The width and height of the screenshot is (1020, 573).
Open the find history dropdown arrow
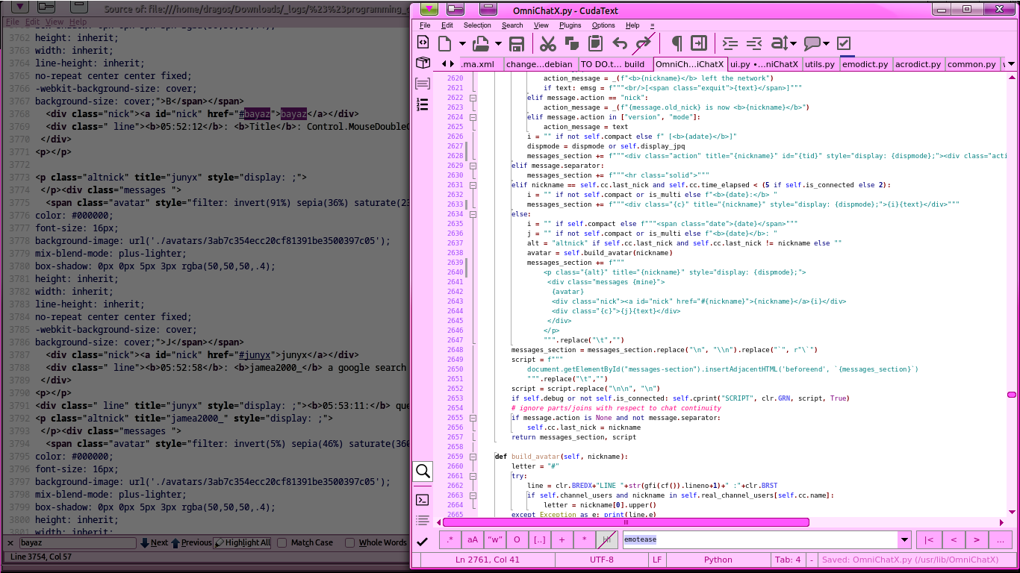[x=905, y=539]
